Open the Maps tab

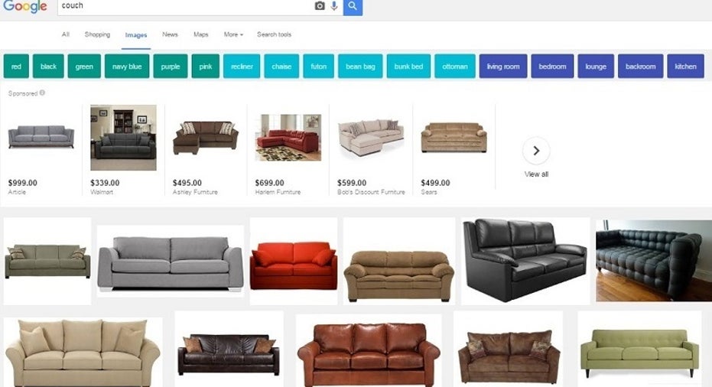[200, 34]
